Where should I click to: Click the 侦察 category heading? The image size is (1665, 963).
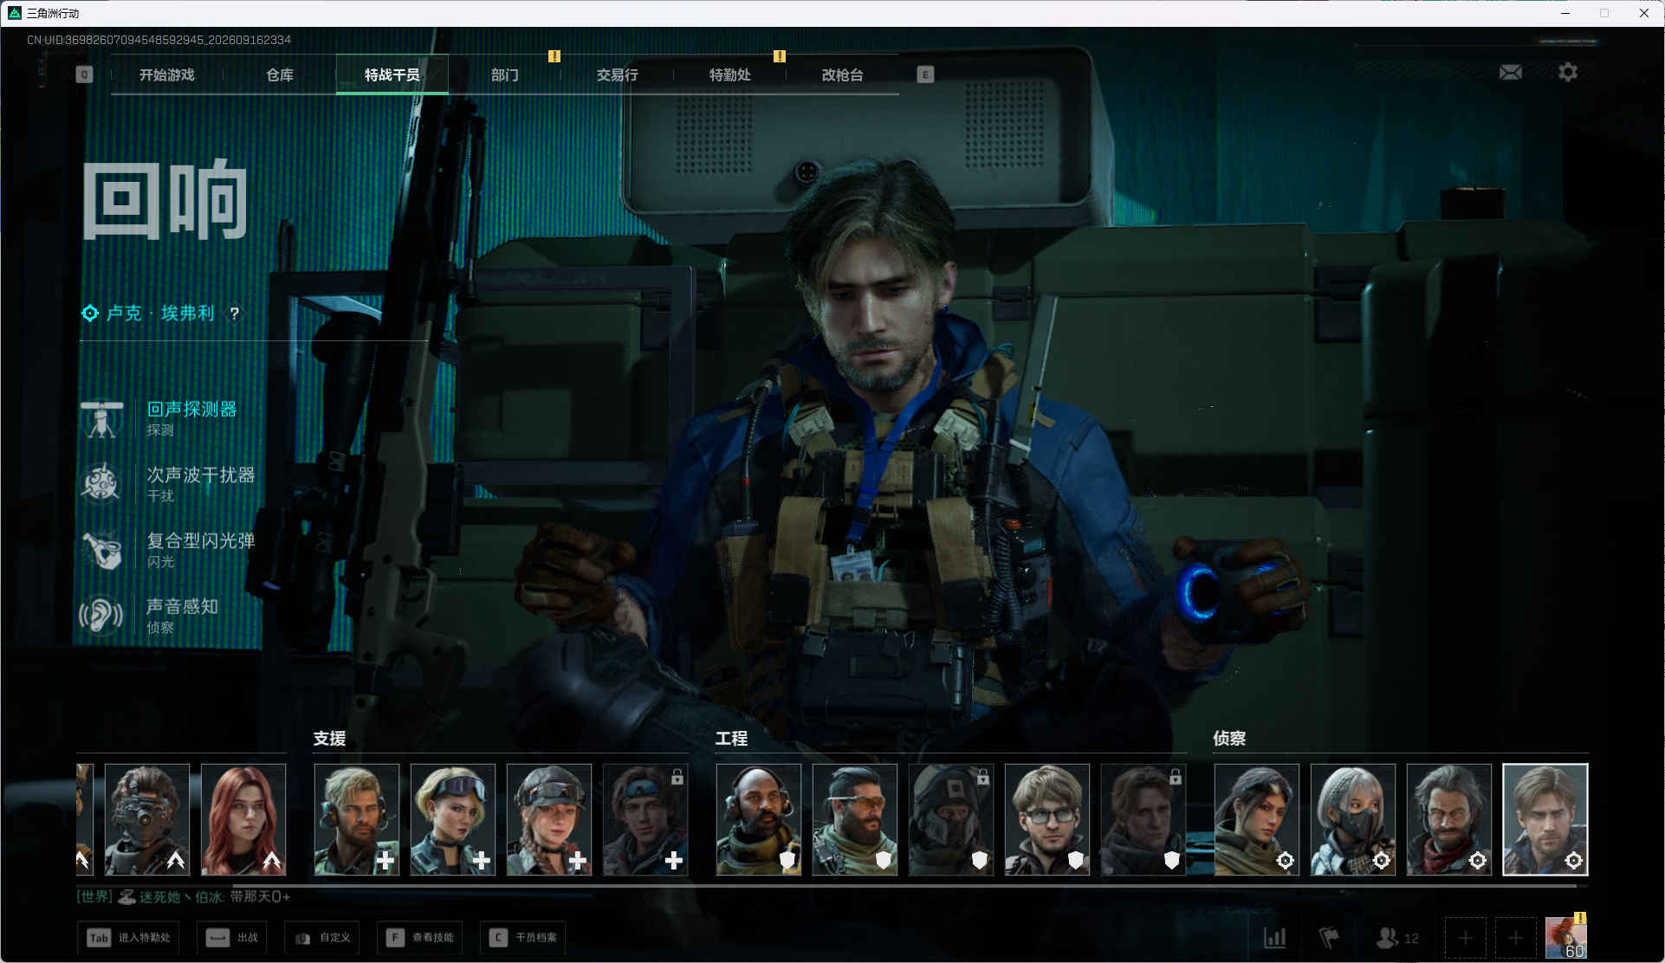(x=1229, y=739)
